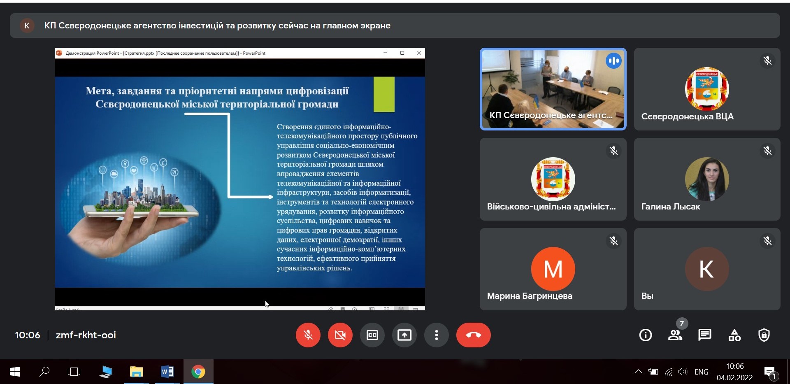Open Windows Start menu

click(15, 372)
